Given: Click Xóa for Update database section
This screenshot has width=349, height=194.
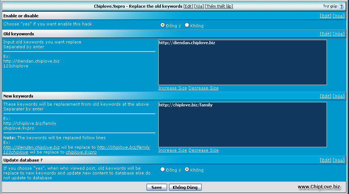Looking at the screenshot, I should [339, 160].
